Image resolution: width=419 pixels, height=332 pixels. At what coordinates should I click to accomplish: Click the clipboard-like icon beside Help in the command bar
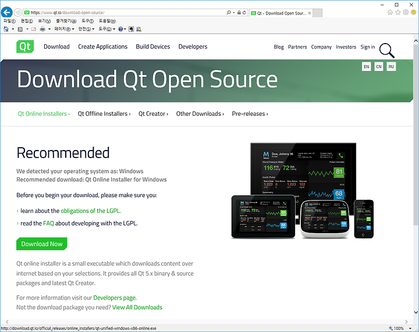131,29
